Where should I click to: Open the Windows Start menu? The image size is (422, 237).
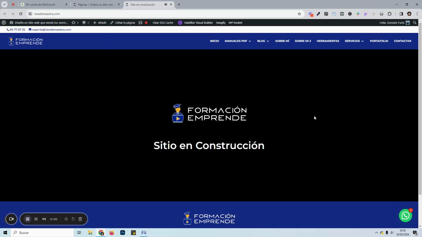coord(5,233)
